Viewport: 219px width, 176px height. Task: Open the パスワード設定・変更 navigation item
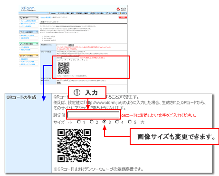[67, 13]
